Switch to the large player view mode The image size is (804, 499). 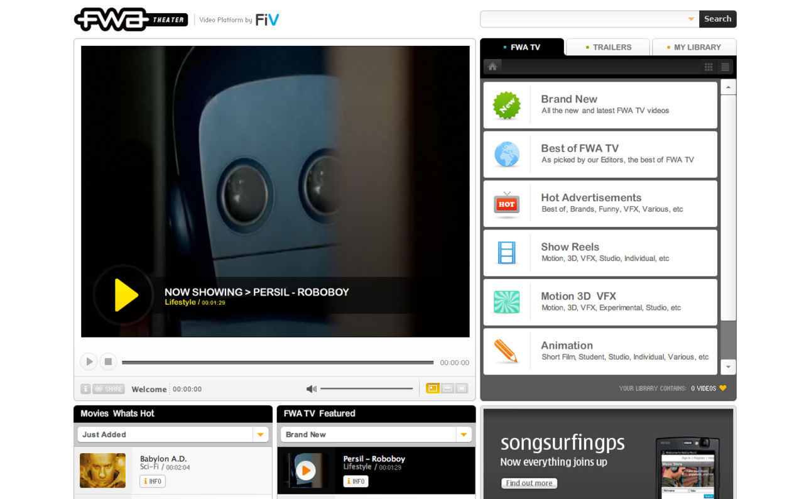pos(462,388)
